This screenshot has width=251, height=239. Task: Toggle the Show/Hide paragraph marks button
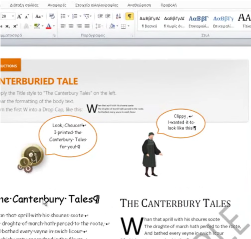(x=130, y=16)
